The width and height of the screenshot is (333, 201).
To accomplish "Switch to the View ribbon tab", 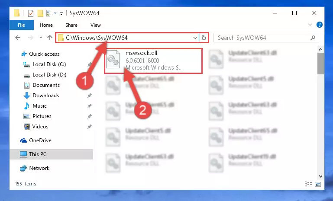I will point(96,25).
